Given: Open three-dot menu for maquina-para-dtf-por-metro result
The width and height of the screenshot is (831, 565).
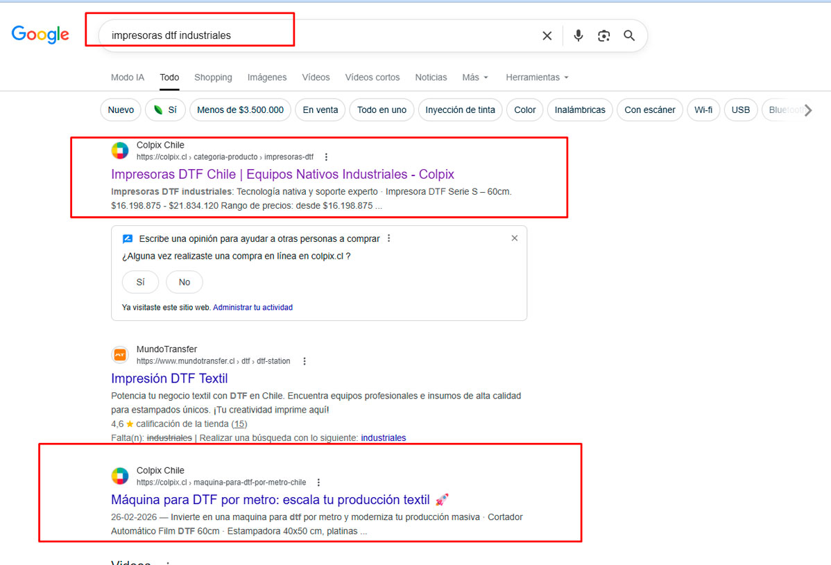Looking at the screenshot, I should click(318, 483).
